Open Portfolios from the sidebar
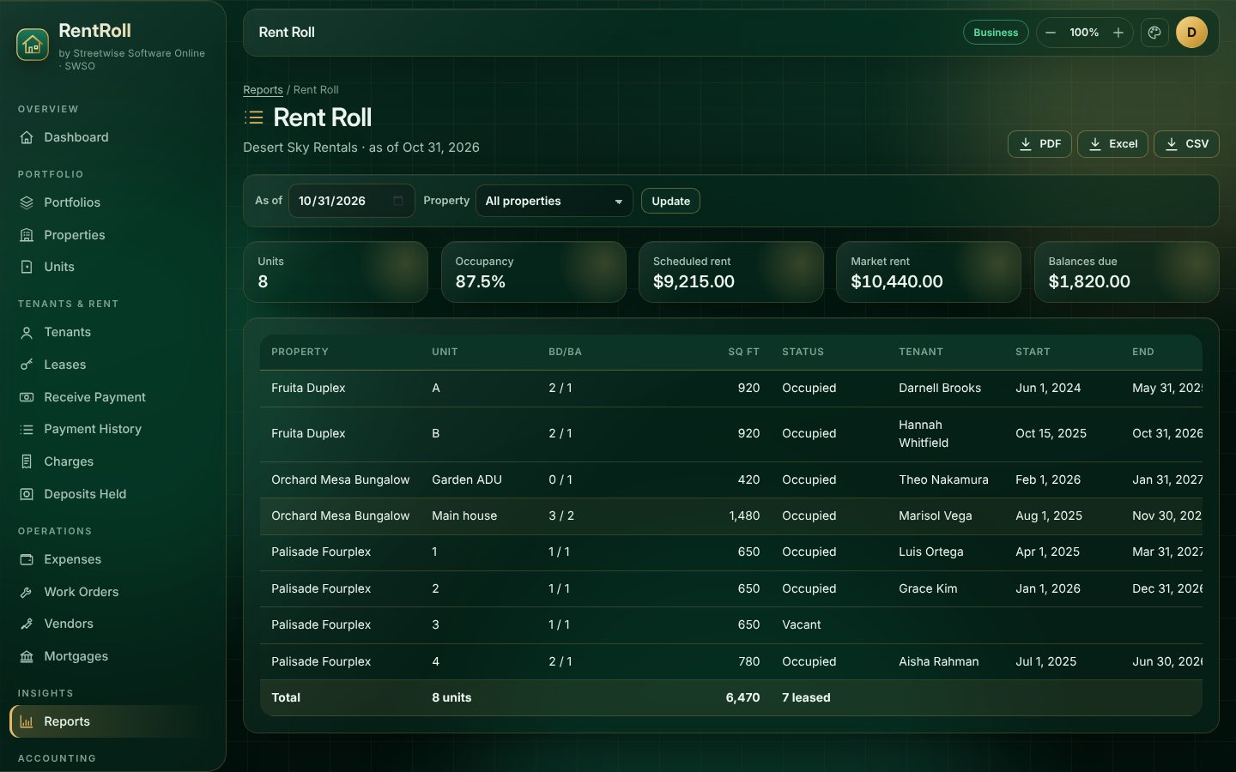Screen dimensions: 1236x772 (x=112, y=202)
